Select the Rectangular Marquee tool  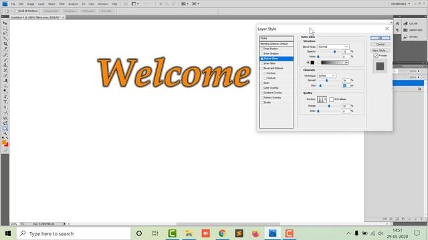(5, 28)
